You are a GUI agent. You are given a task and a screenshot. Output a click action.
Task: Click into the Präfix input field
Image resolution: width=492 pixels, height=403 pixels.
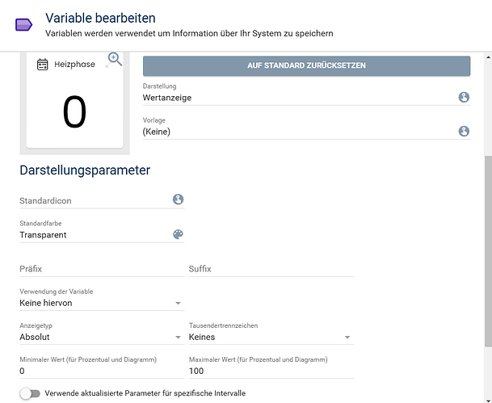[101, 269]
